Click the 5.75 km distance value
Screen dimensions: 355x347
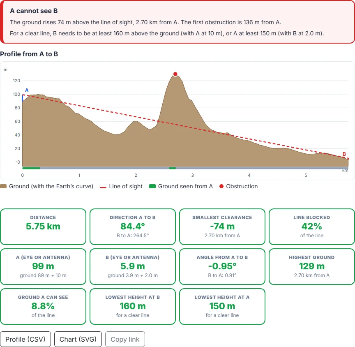click(x=43, y=226)
